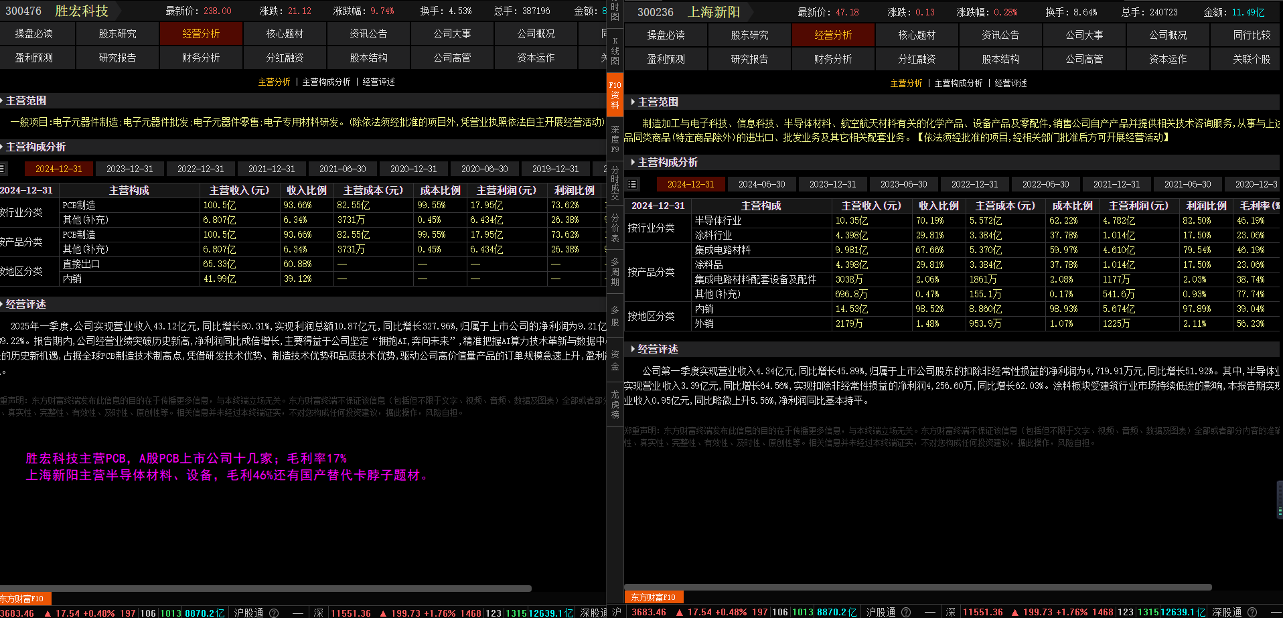Viewport: 1283px width, 618px height.
Task: Jump to 主营构成分析 link in 胜宏科技 window
Action: [326, 82]
